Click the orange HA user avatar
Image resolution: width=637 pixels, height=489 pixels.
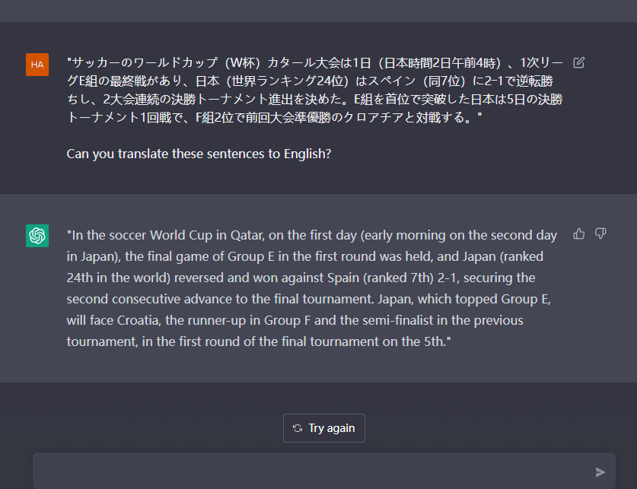click(x=37, y=65)
